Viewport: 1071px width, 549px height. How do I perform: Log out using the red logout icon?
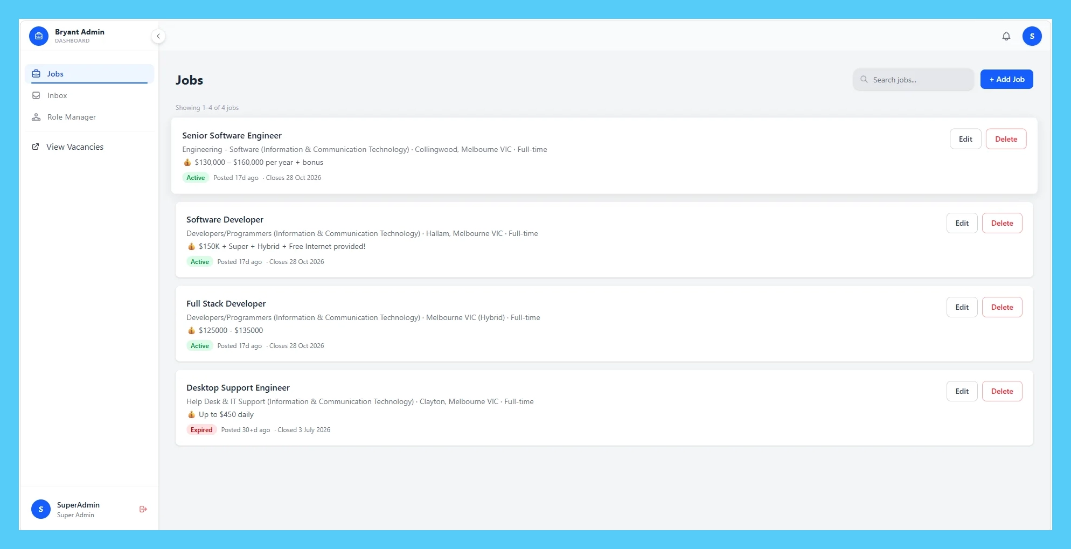tap(143, 509)
